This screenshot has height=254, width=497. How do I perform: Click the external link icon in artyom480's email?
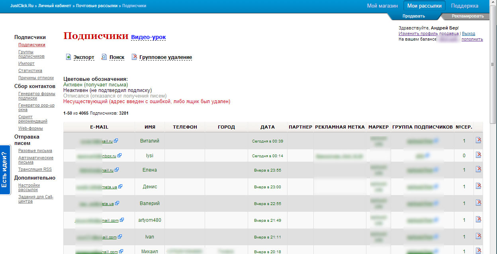point(122,220)
